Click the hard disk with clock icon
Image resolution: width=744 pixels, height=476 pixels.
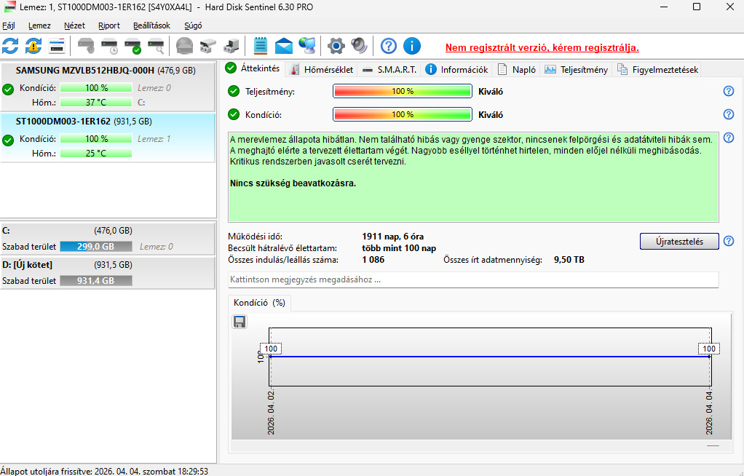pos(109,46)
